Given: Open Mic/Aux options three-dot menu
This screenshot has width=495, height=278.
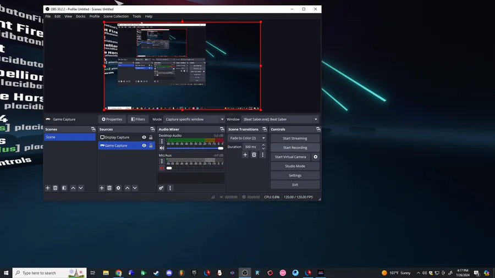Looking at the screenshot, I should pyautogui.click(x=162, y=161).
